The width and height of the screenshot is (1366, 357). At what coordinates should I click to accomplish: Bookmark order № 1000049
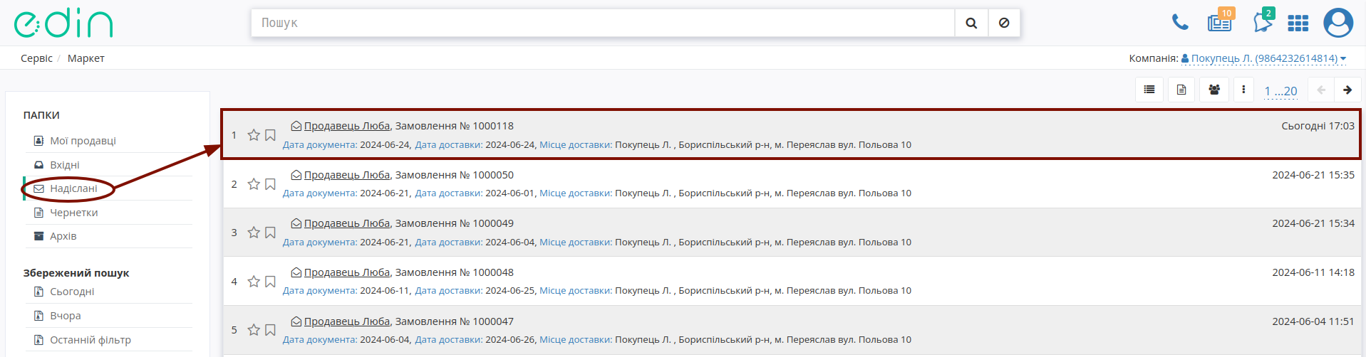(270, 233)
